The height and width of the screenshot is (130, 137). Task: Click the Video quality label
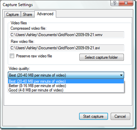tap(19, 68)
